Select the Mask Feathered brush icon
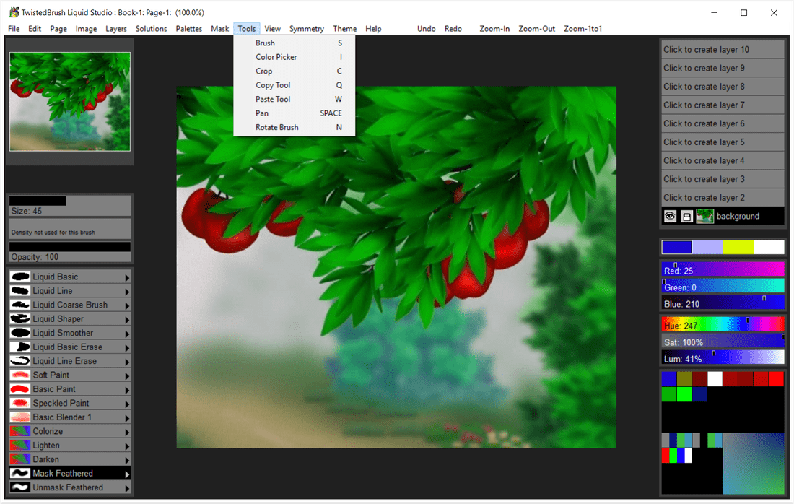The height and width of the screenshot is (504, 794). click(x=20, y=474)
